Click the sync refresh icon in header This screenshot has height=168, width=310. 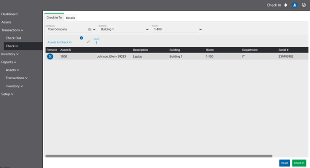[x=304, y=5]
